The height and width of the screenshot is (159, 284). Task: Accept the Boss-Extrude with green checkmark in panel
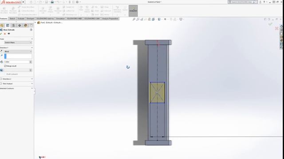[1, 34]
